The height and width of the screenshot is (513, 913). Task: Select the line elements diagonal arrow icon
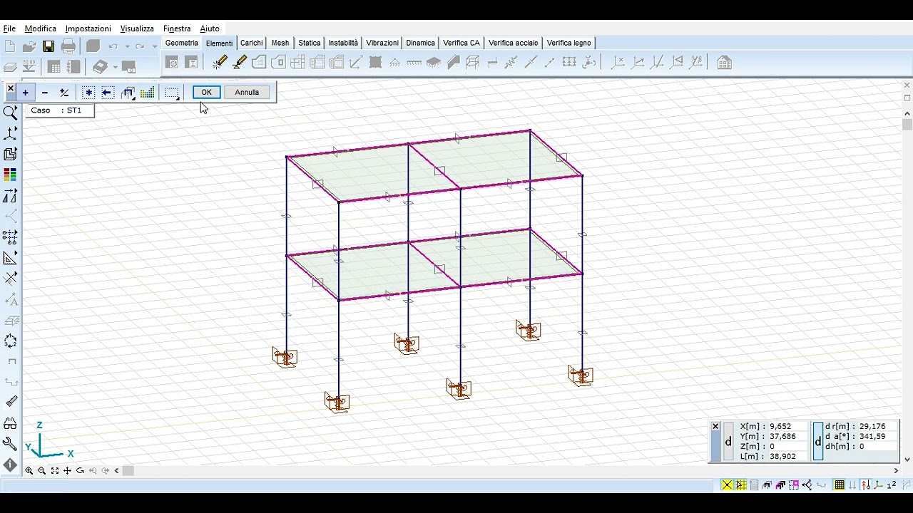(x=355, y=63)
